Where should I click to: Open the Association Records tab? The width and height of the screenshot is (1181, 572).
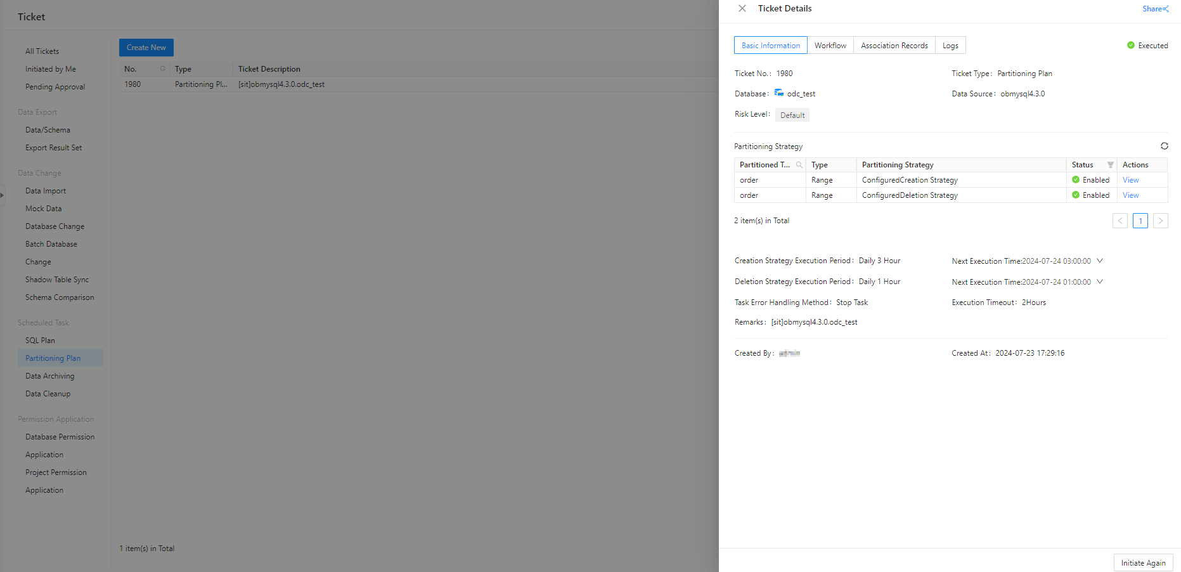(894, 46)
